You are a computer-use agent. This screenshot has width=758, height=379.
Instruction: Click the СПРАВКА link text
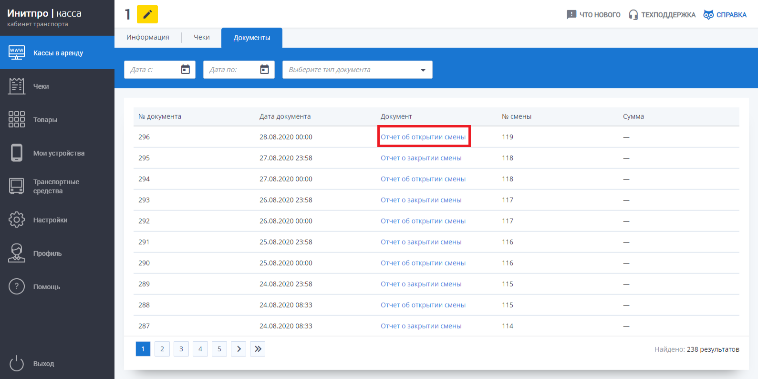click(x=731, y=15)
